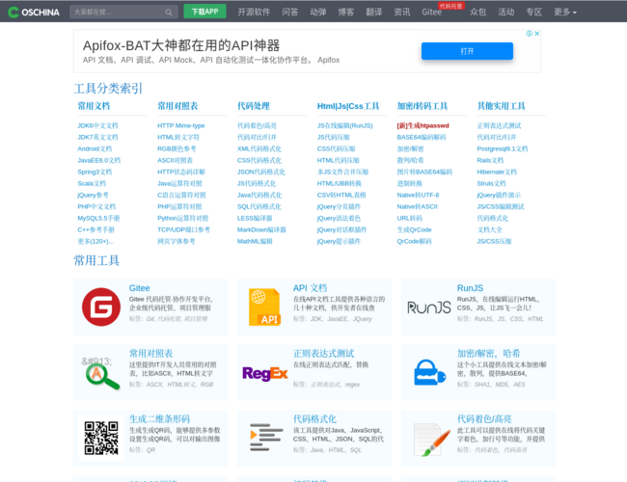Click the OSCHINA logo in the header
Image resolution: width=627 pixels, height=482 pixels.
click(x=33, y=13)
